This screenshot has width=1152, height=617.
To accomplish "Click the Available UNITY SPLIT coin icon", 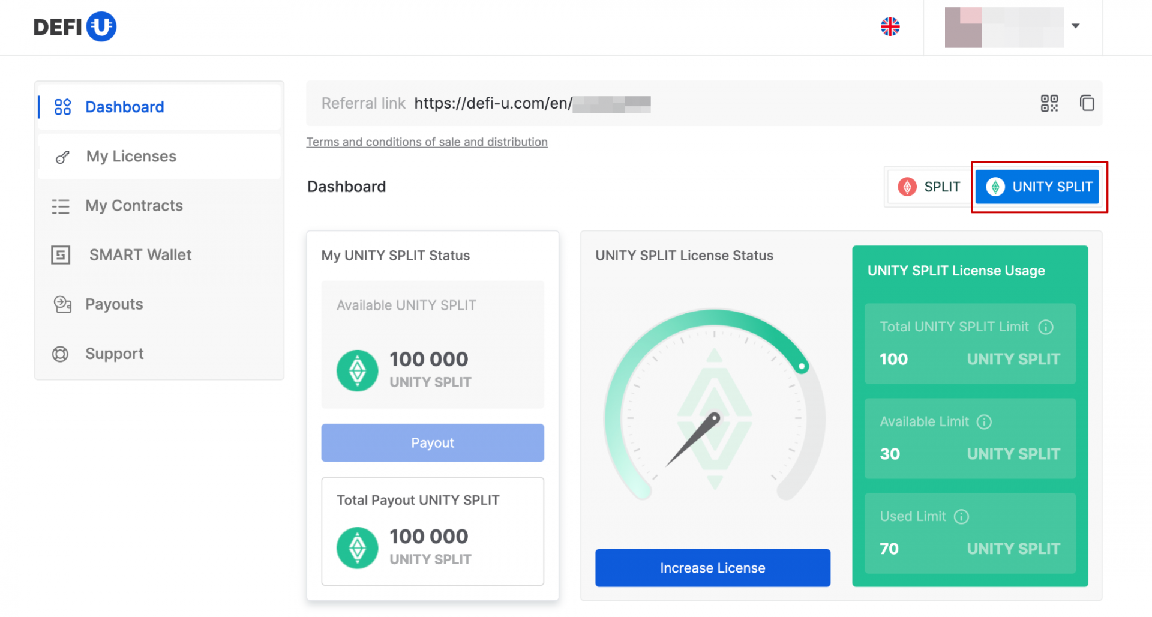I will (358, 370).
